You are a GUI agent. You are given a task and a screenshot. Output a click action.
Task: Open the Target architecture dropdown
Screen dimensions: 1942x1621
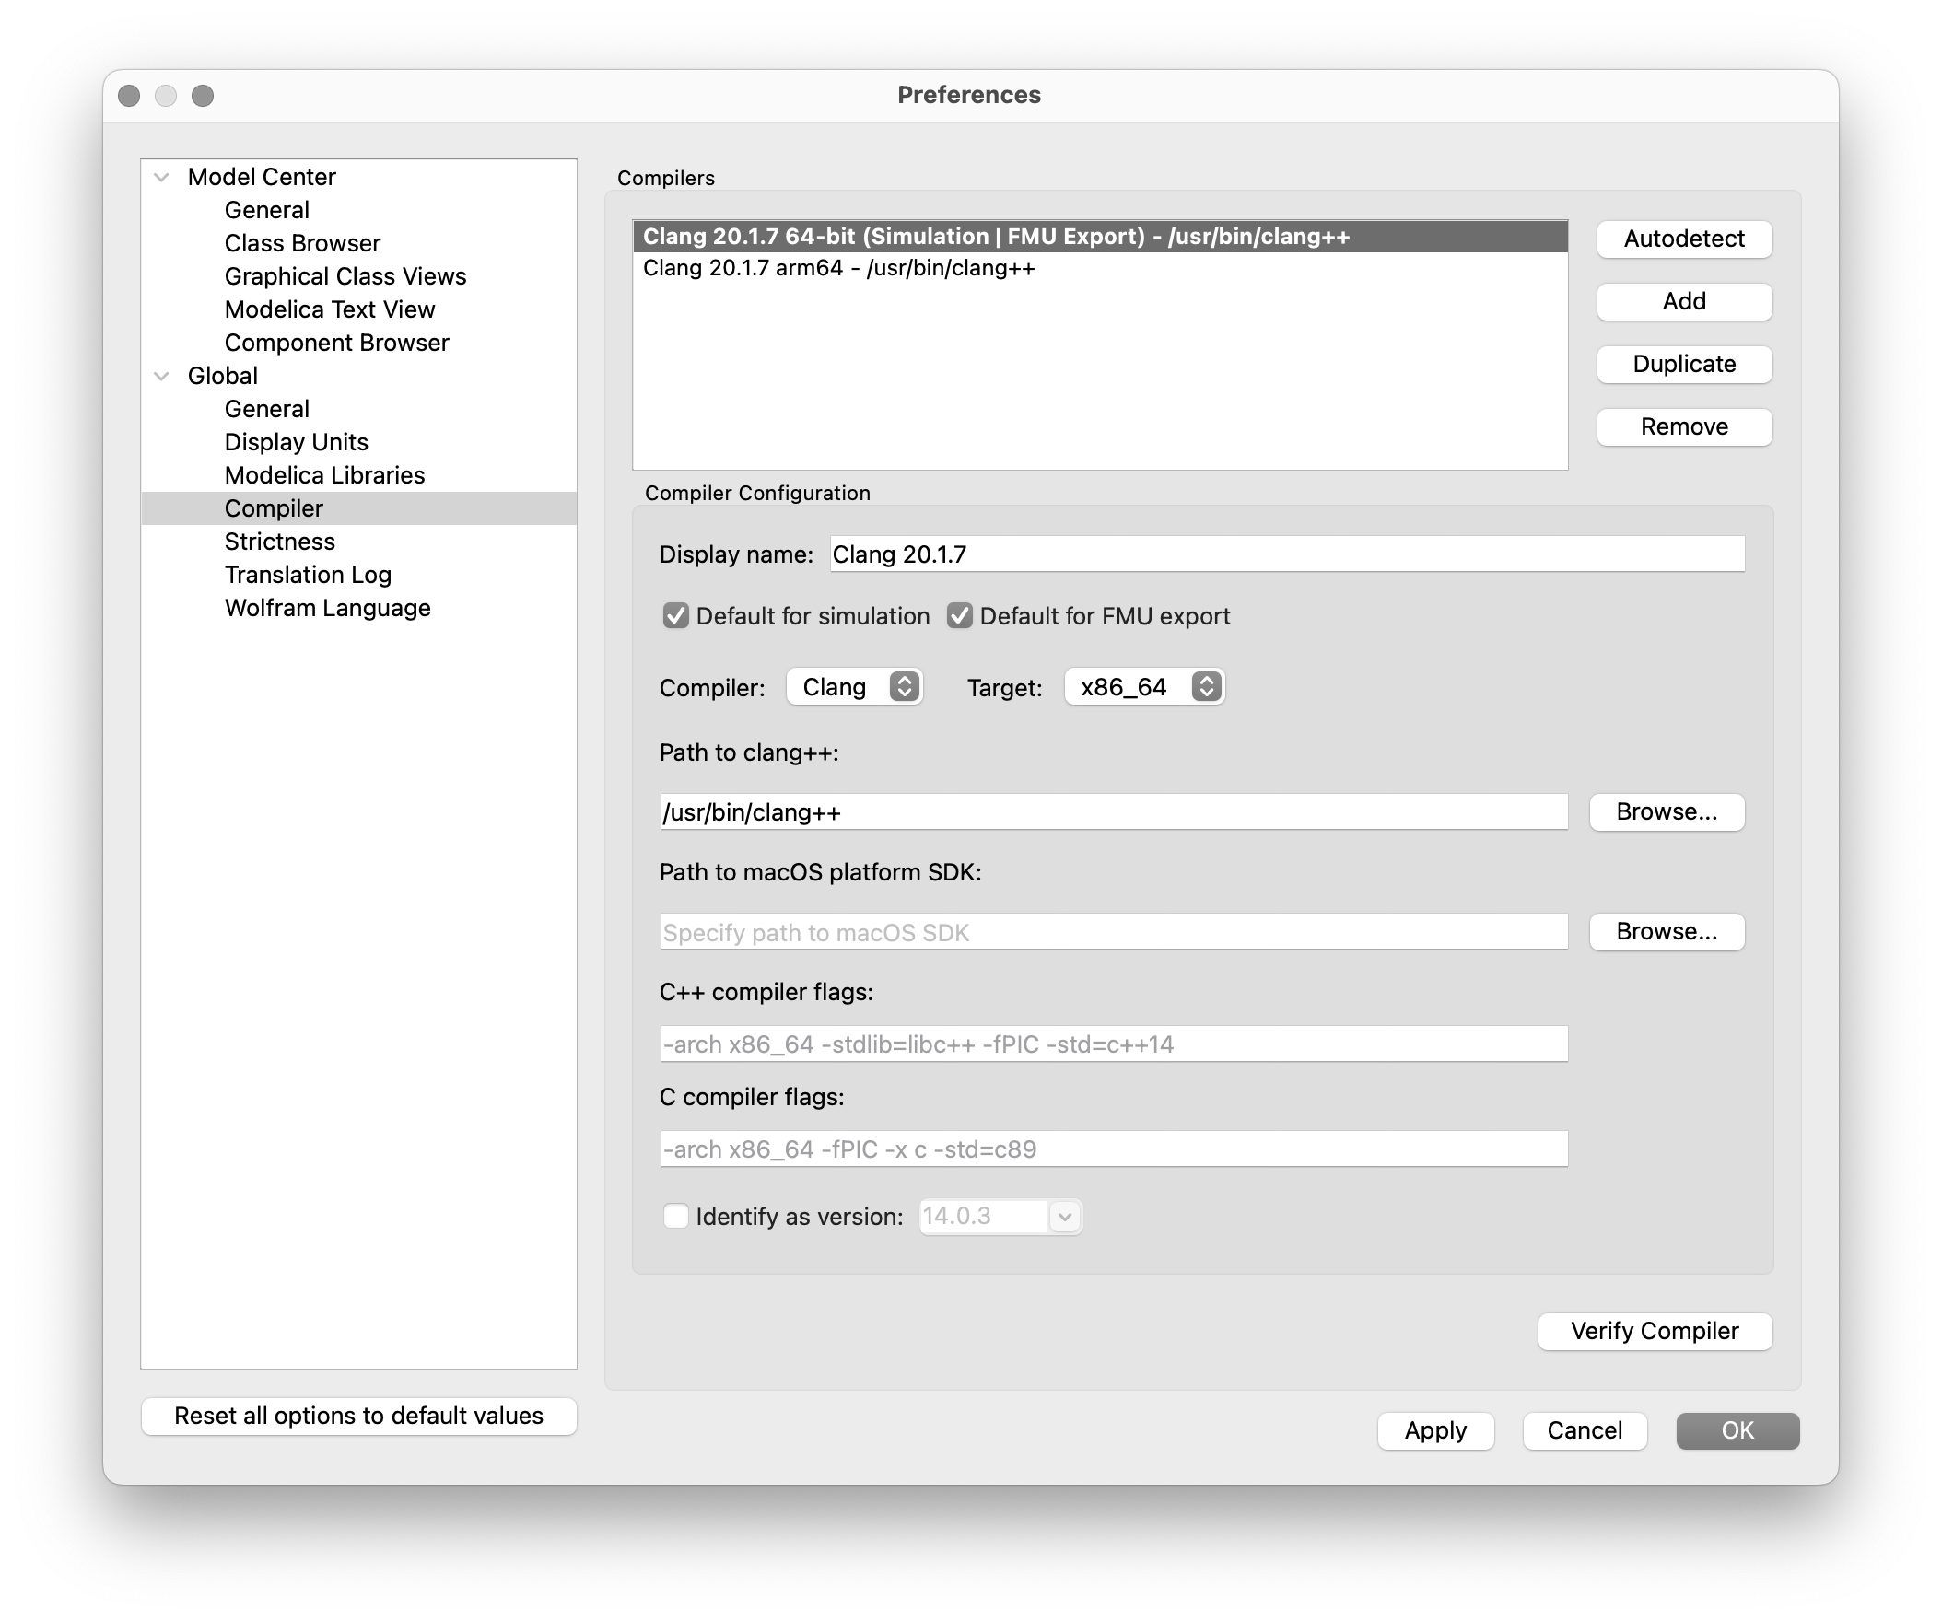1144,687
